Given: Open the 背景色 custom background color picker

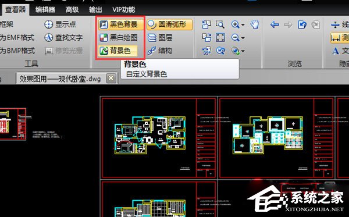Looking at the screenshot, I should point(118,51).
